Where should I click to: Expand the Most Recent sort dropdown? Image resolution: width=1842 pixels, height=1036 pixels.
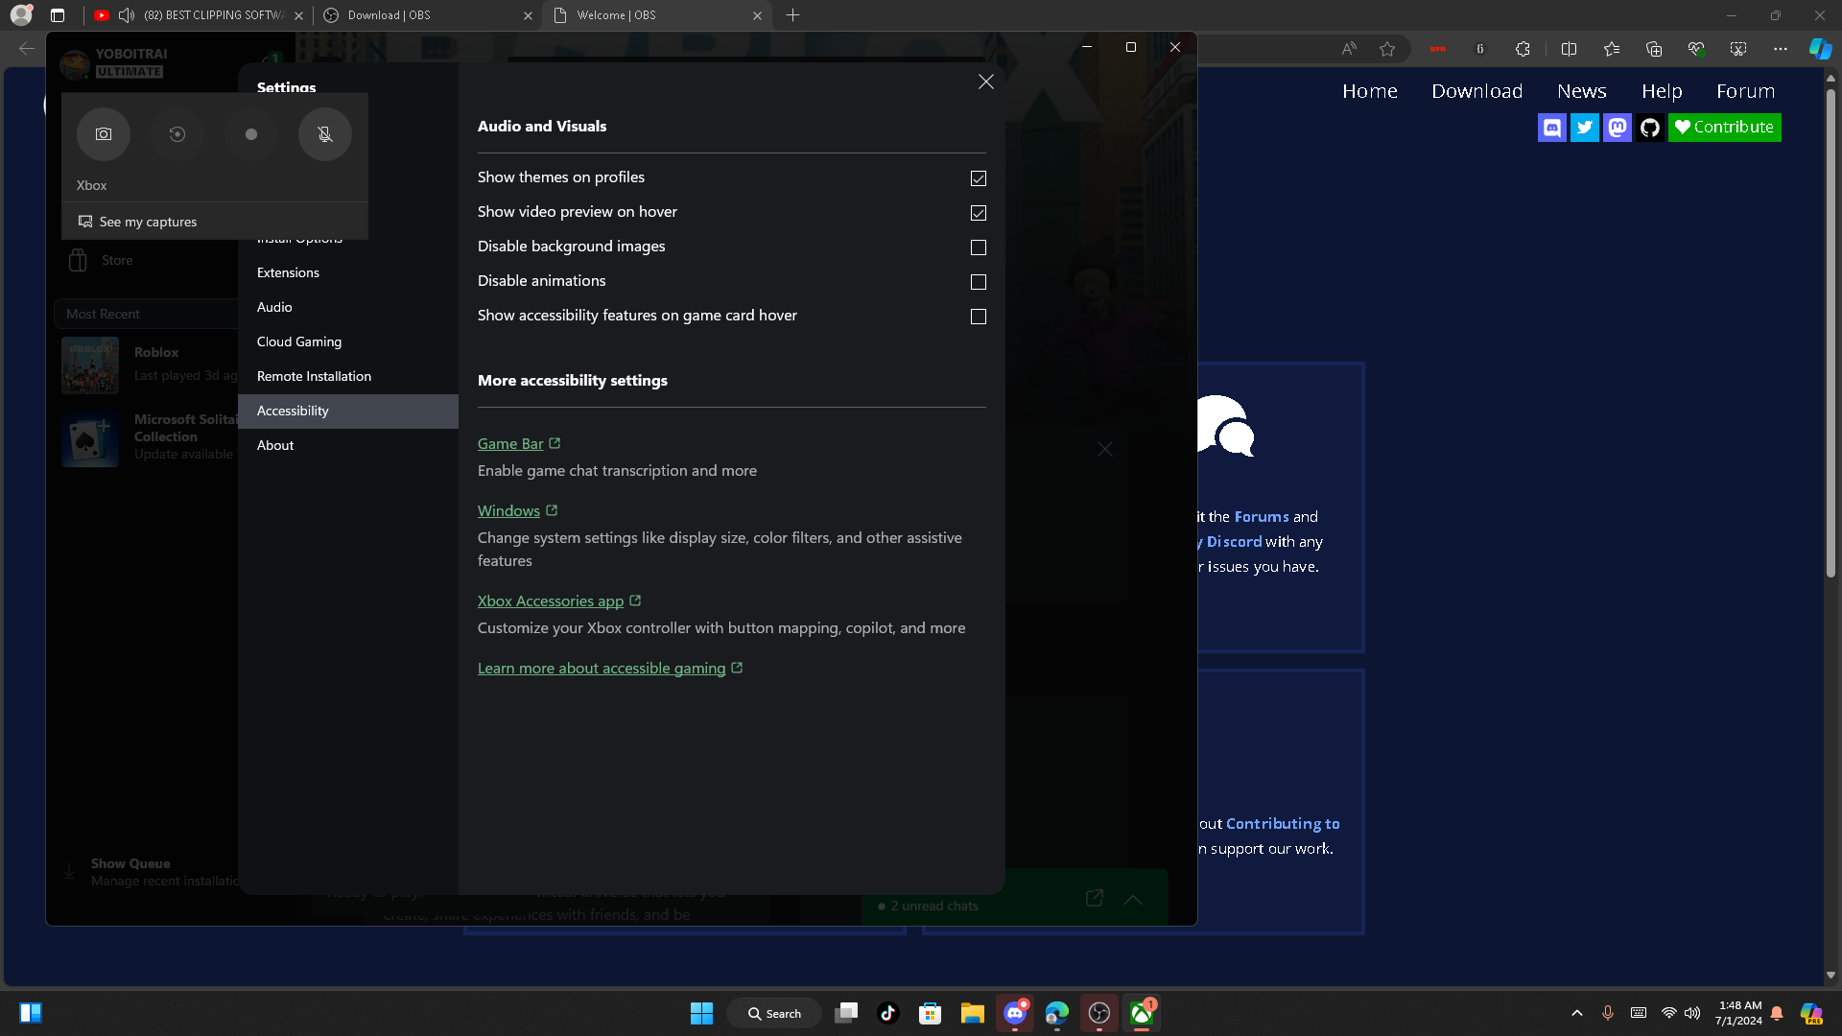[147, 314]
